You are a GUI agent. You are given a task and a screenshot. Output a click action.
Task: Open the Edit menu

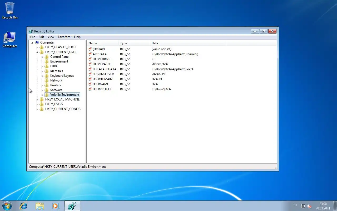pyautogui.click(x=41, y=37)
